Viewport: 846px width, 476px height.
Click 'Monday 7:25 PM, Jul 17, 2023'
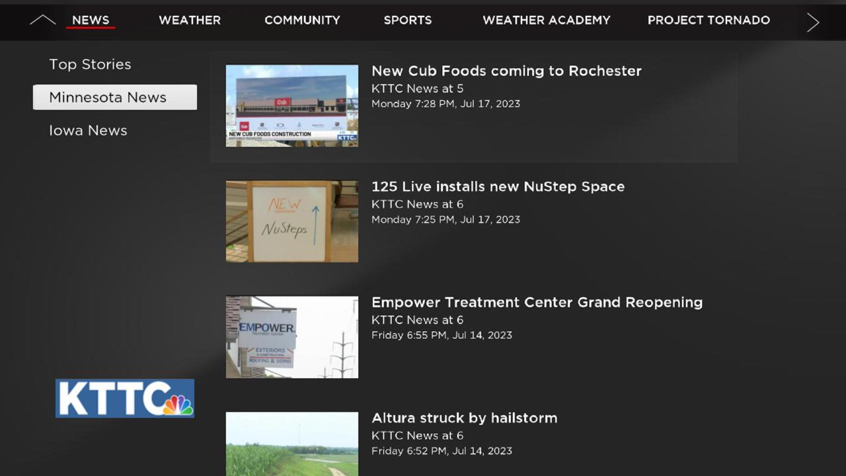coord(445,219)
